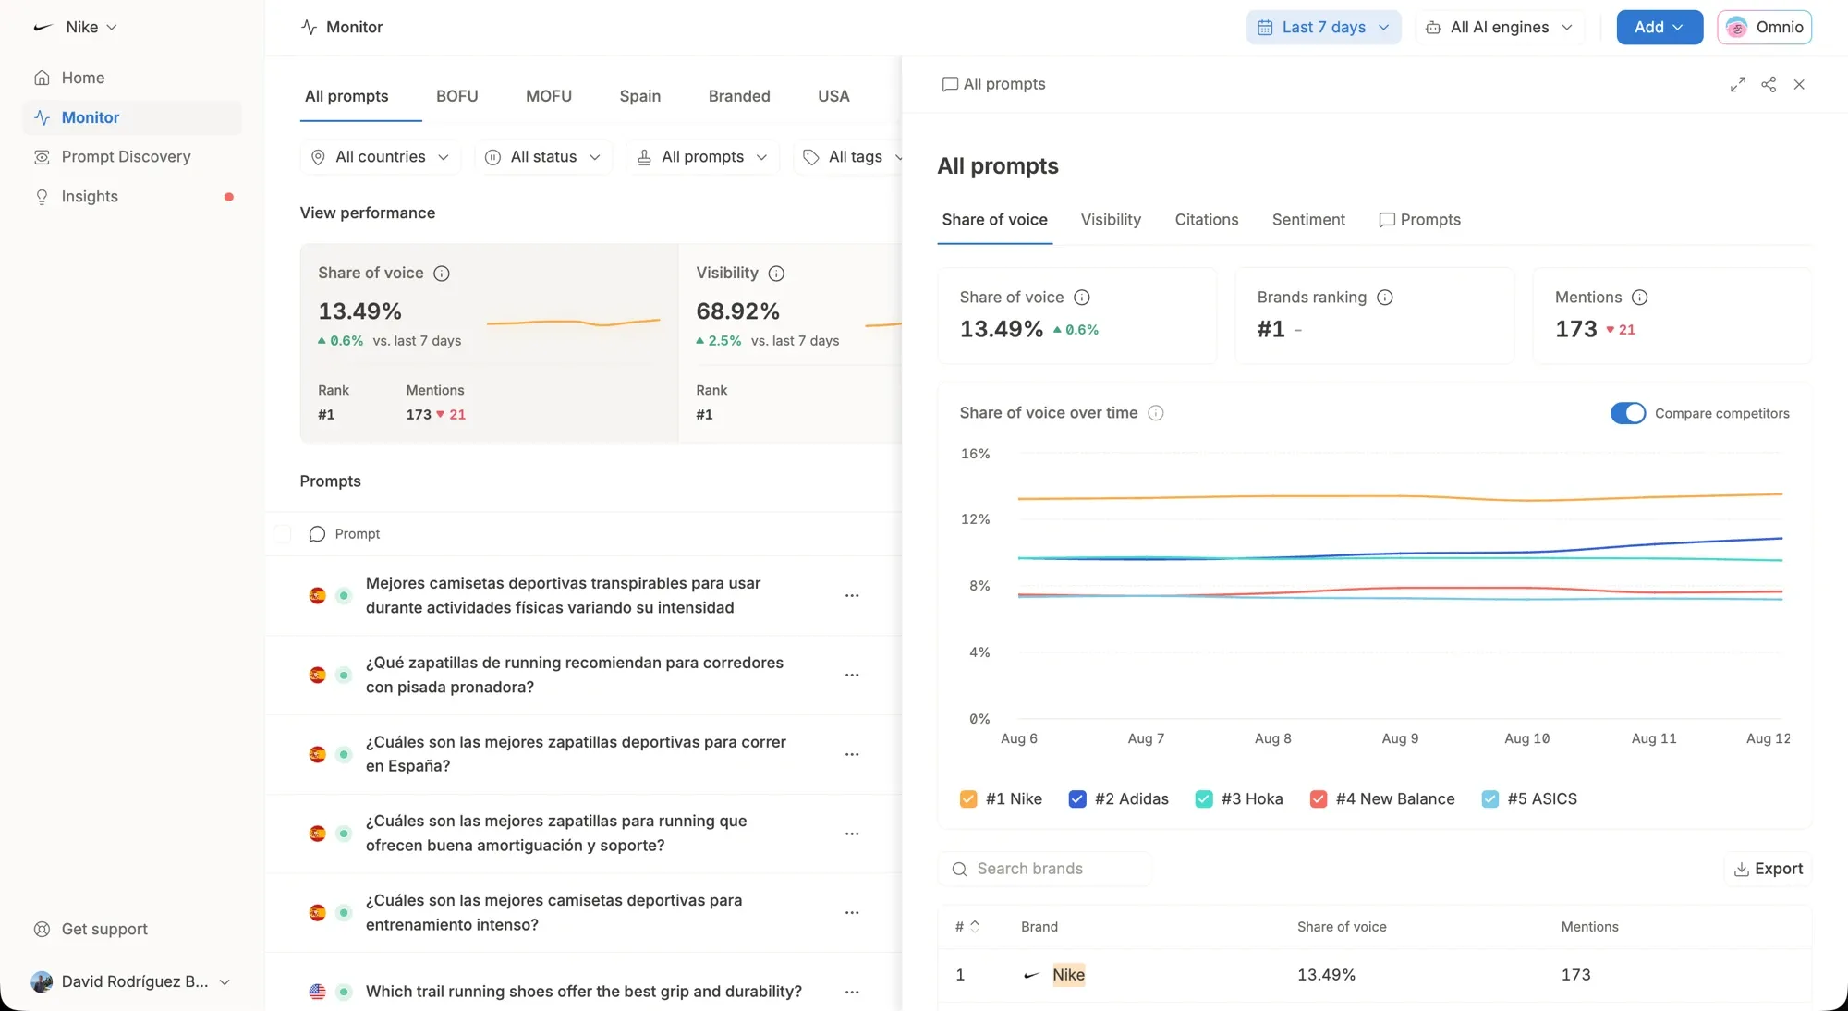Image resolution: width=1848 pixels, height=1011 pixels.
Task: Uncheck the #2 Adidas legend checkbox
Action: click(x=1077, y=799)
